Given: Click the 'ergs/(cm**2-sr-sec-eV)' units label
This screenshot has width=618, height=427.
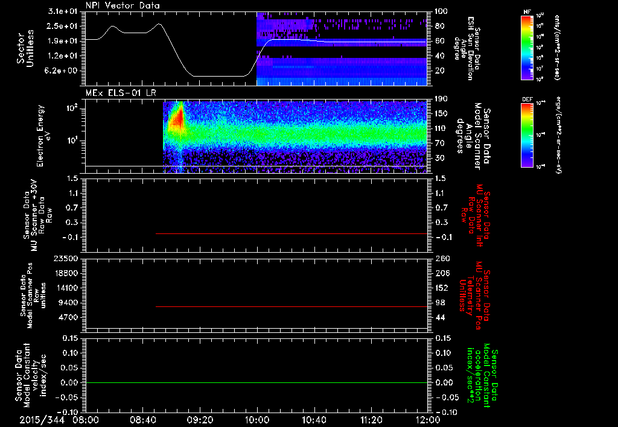Looking at the screenshot, I should point(558,135).
